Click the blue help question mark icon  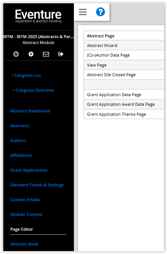coord(100,12)
